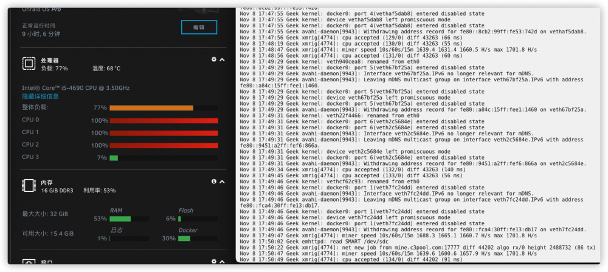Select the fe80::9451:a2ff:fef6:866a. continuation line
The height and width of the screenshot is (272, 608).
(x=280, y=145)
